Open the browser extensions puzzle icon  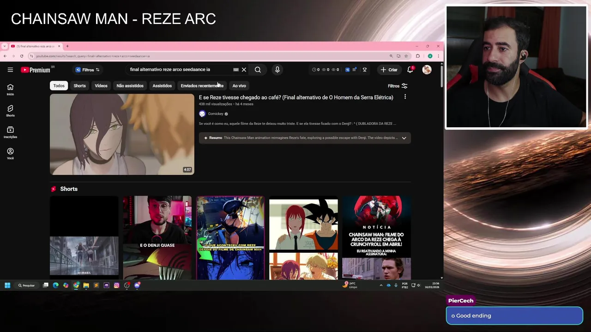click(418, 56)
